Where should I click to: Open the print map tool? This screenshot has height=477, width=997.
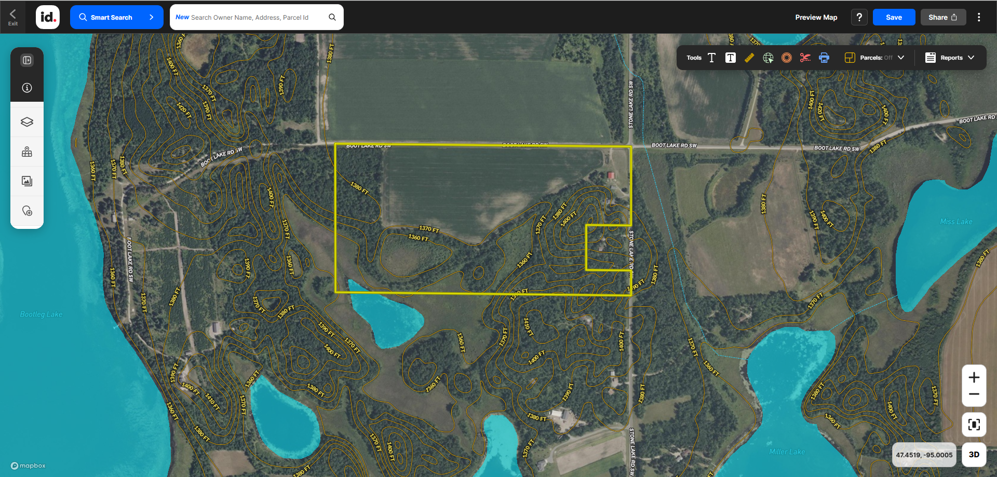pyautogui.click(x=824, y=58)
